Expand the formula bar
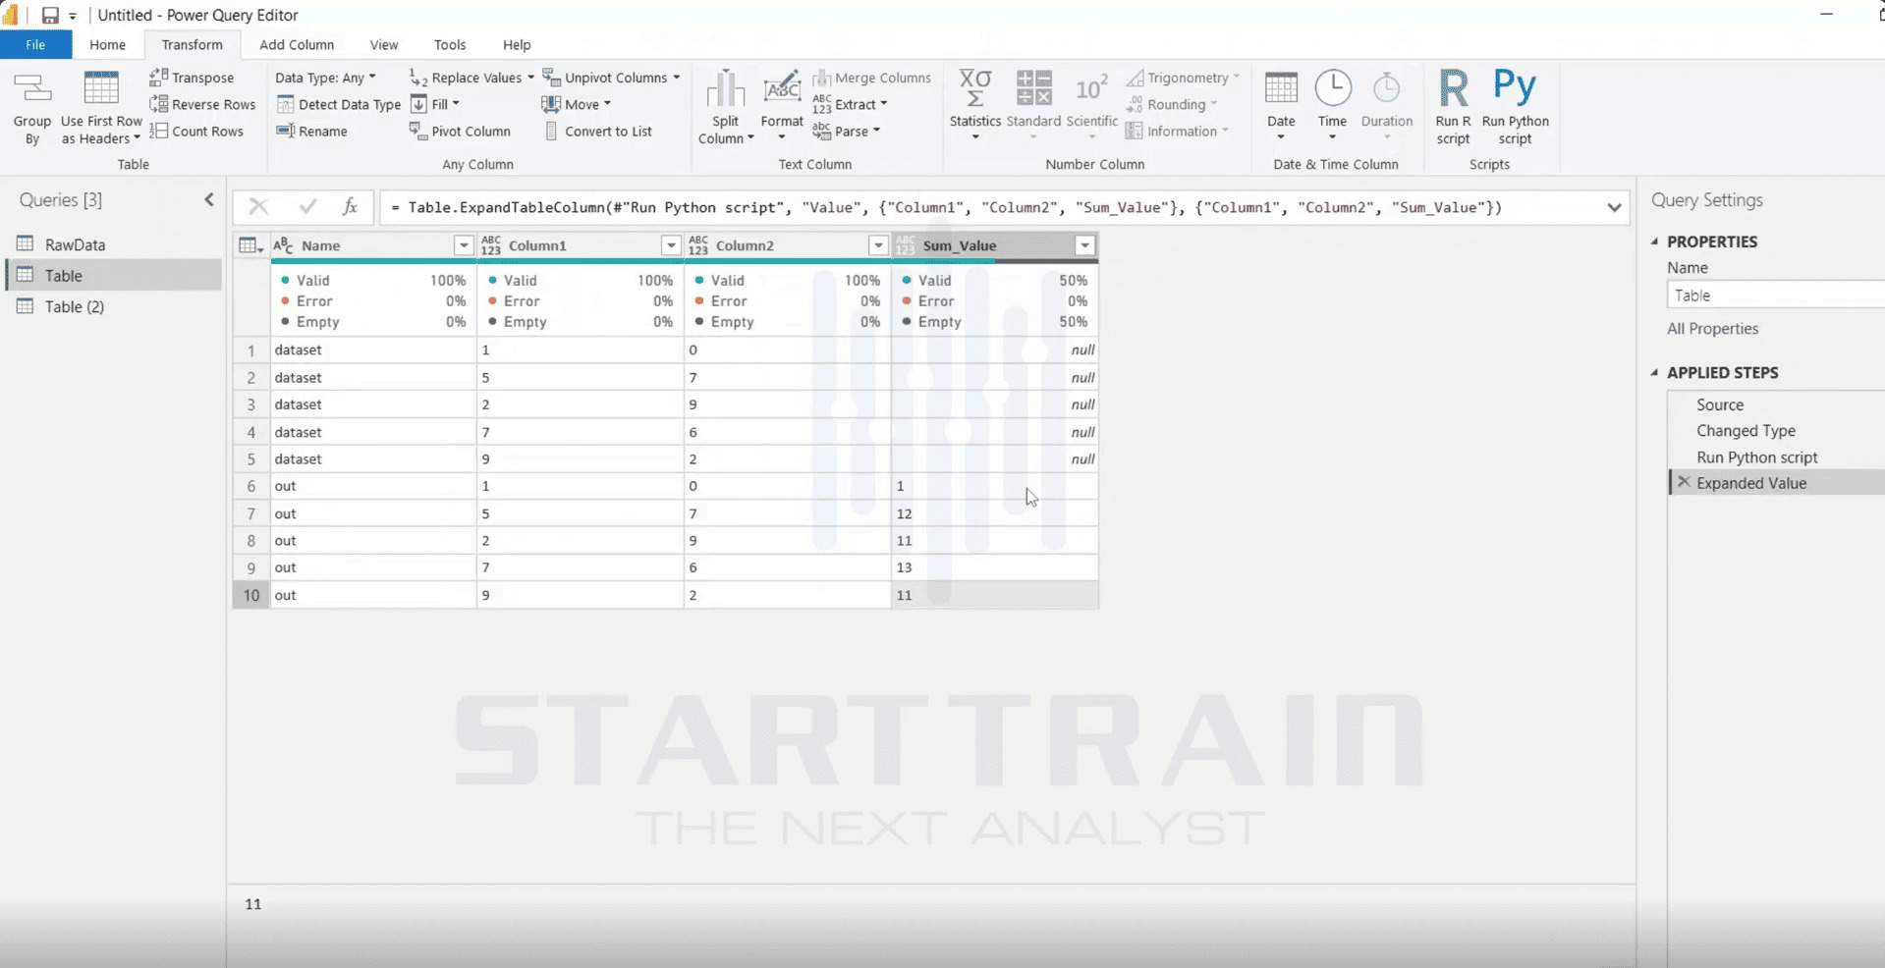Viewport: 1885px width, 968px height. 1614,207
